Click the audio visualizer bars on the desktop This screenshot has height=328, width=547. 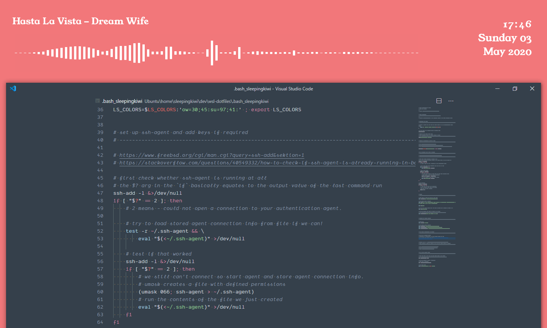point(217,53)
